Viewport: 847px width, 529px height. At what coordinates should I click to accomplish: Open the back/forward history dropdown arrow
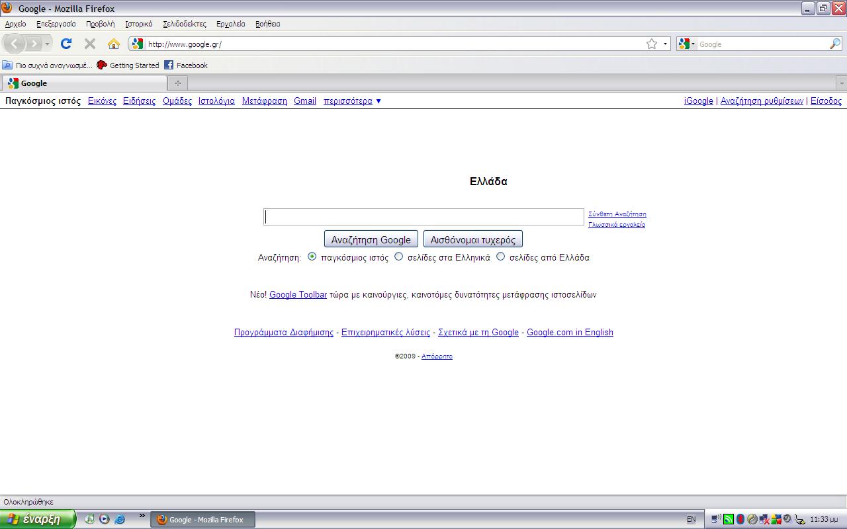click(47, 44)
